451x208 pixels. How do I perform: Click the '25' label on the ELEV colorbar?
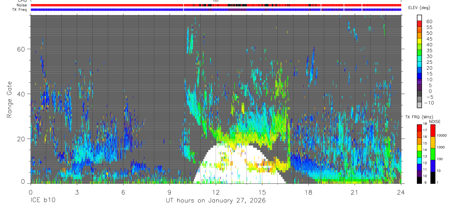[429, 62]
